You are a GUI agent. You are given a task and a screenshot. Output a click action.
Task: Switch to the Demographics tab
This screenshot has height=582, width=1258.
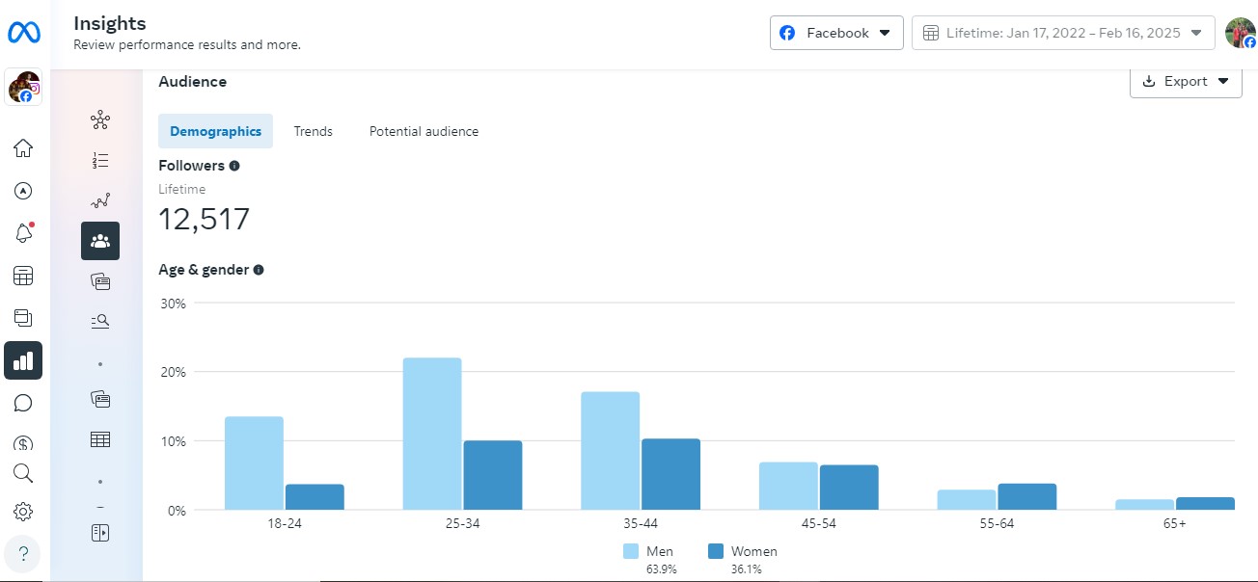click(x=215, y=131)
